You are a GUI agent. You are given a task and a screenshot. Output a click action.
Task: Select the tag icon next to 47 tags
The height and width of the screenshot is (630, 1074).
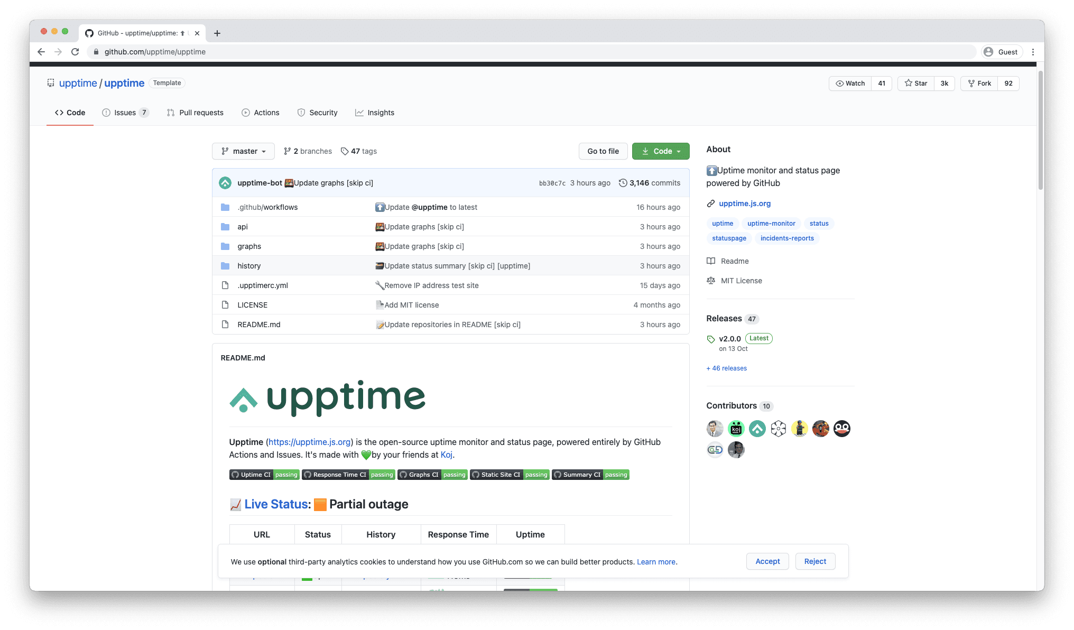tap(345, 151)
